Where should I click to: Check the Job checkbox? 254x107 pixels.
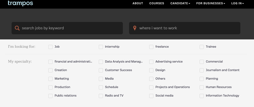point(51,47)
